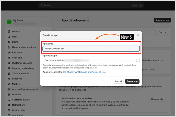Click the Domains icon in sidebar
176x117 pixels.
coord(9,95)
